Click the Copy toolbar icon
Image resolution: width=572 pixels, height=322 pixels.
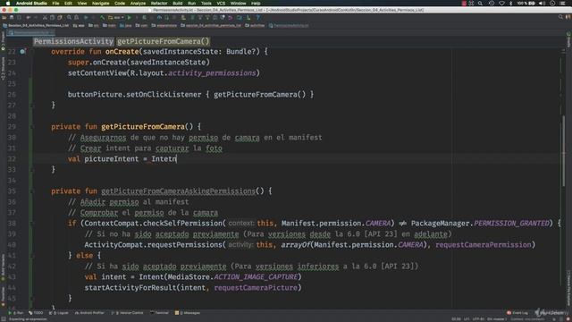point(52,17)
